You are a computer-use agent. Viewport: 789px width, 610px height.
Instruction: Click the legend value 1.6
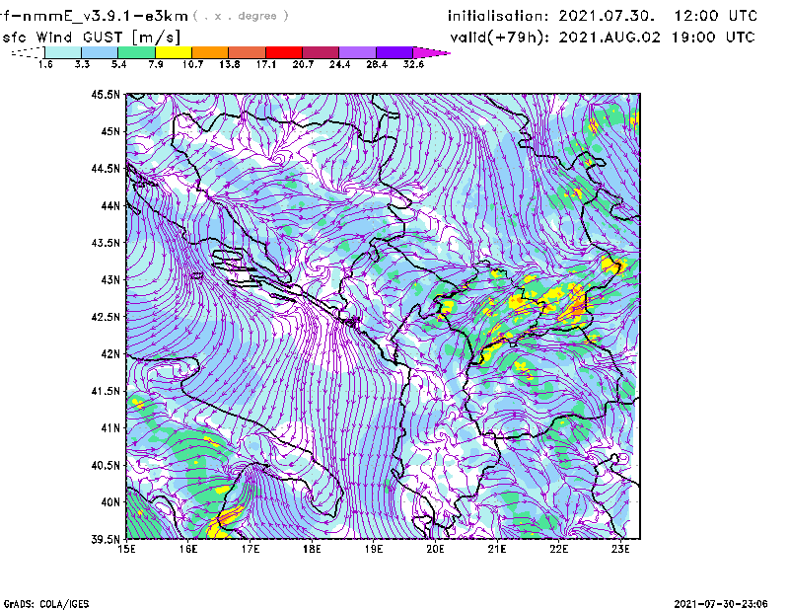(45, 64)
